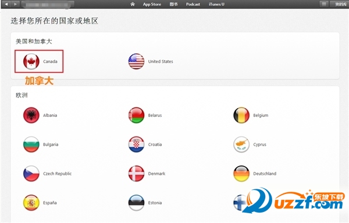Image resolution: width=349 pixels, height=223 pixels.
Task: Click the Belgium flag icon
Action: click(x=241, y=115)
